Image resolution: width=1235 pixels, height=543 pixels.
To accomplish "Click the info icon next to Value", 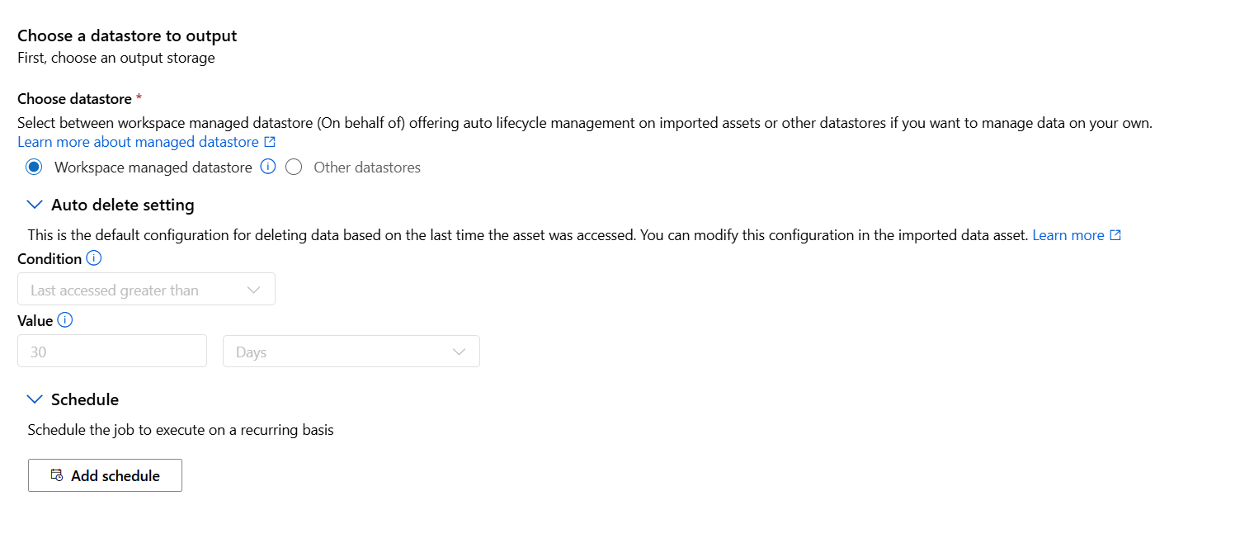I will pyautogui.click(x=65, y=320).
